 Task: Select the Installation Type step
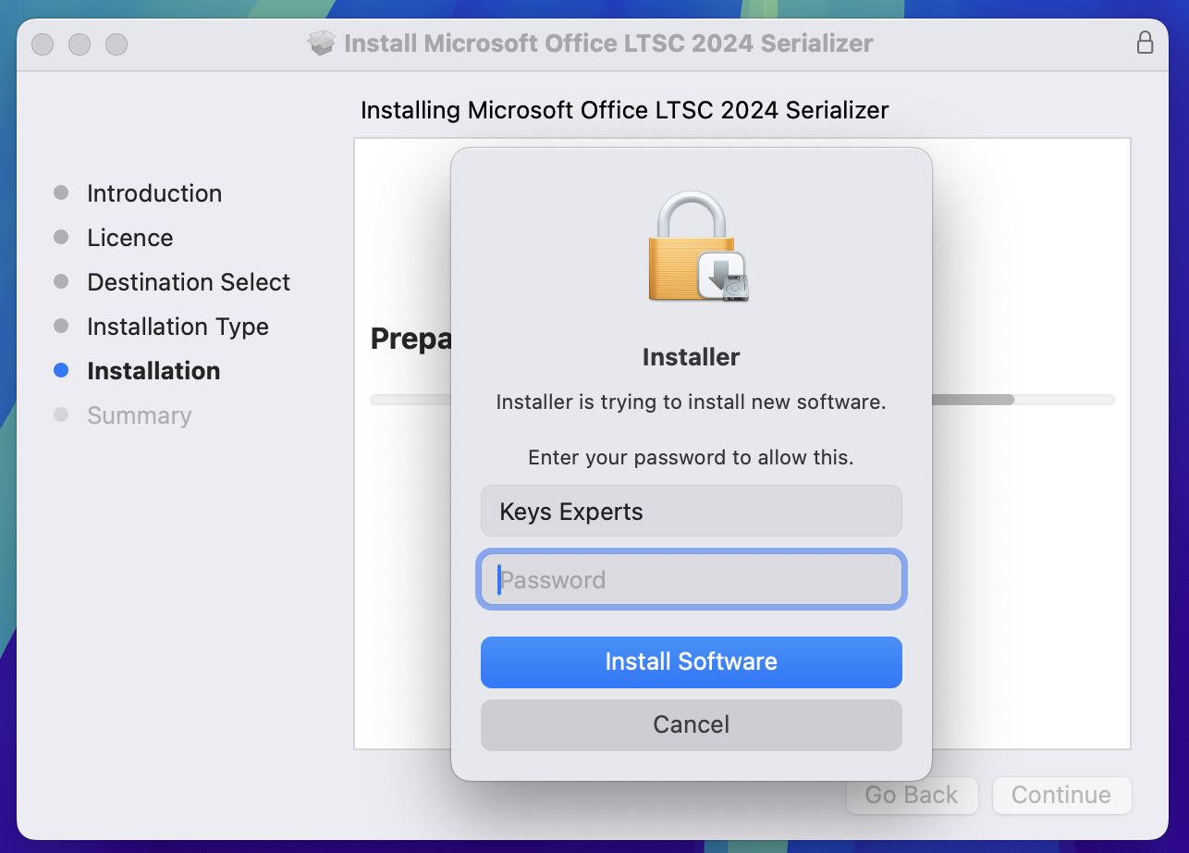pyautogui.click(x=178, y=327)
